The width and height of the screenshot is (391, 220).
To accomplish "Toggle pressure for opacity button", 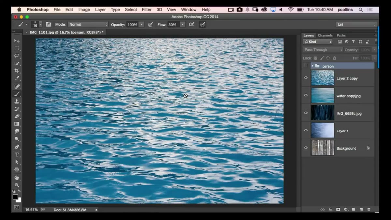I will pos(150,24).
